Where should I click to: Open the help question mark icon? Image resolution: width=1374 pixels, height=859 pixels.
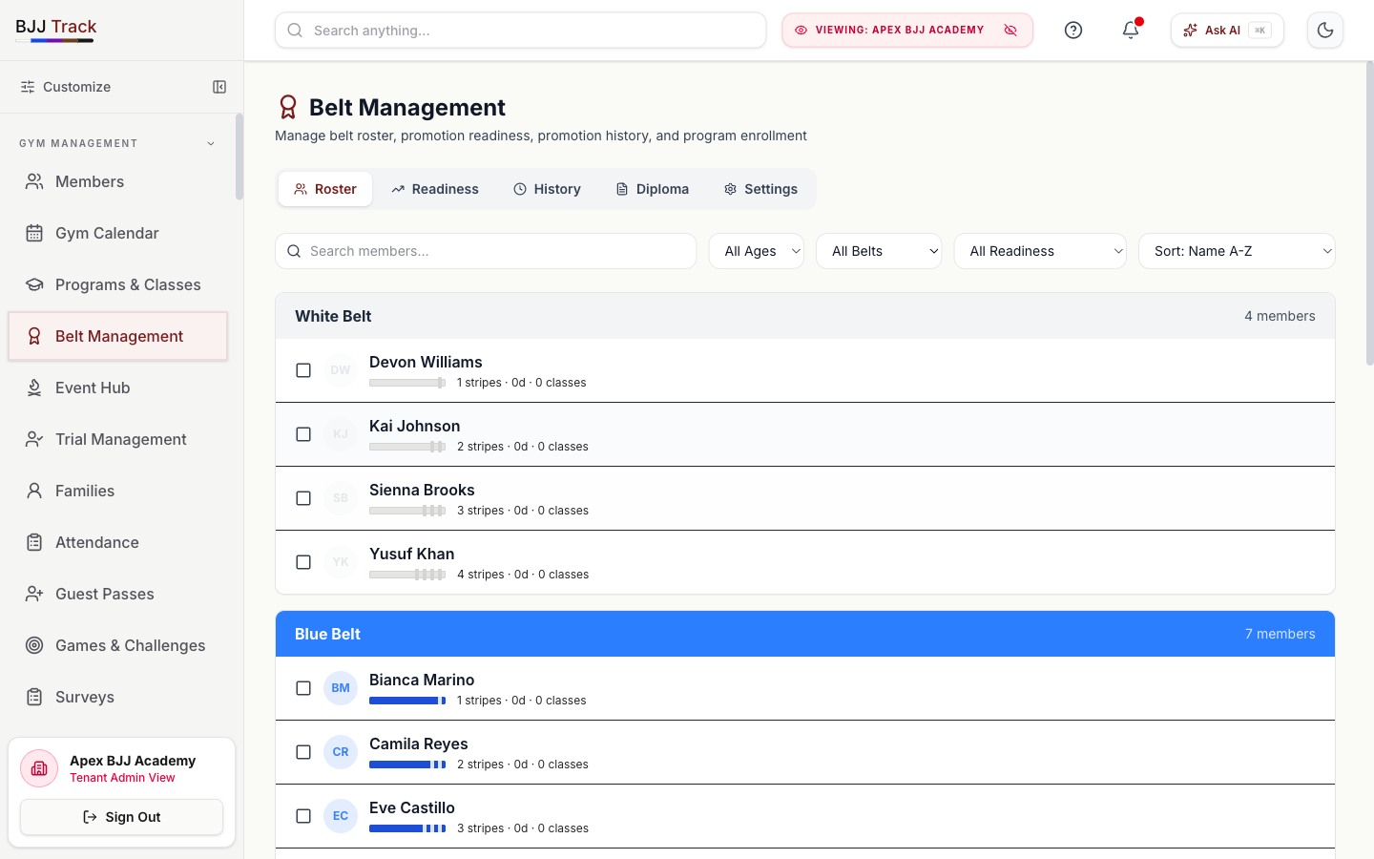click(x=1073, y=31)
